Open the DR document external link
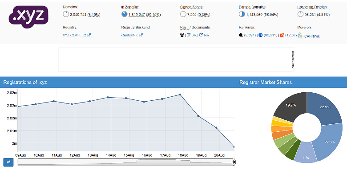This screenshot has width=347, height=170. 192,35
